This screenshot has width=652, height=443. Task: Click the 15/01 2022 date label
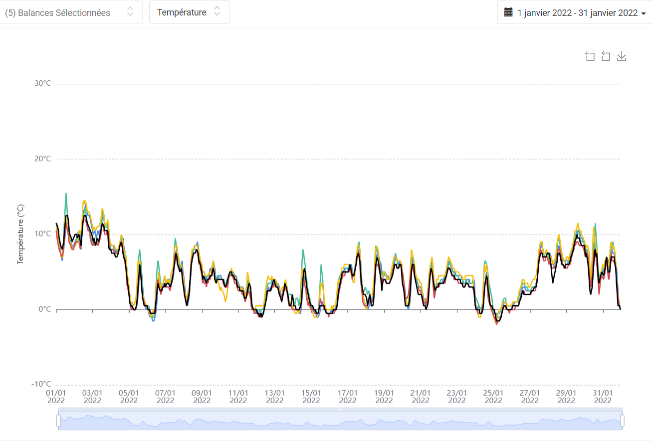click(311, 397)
